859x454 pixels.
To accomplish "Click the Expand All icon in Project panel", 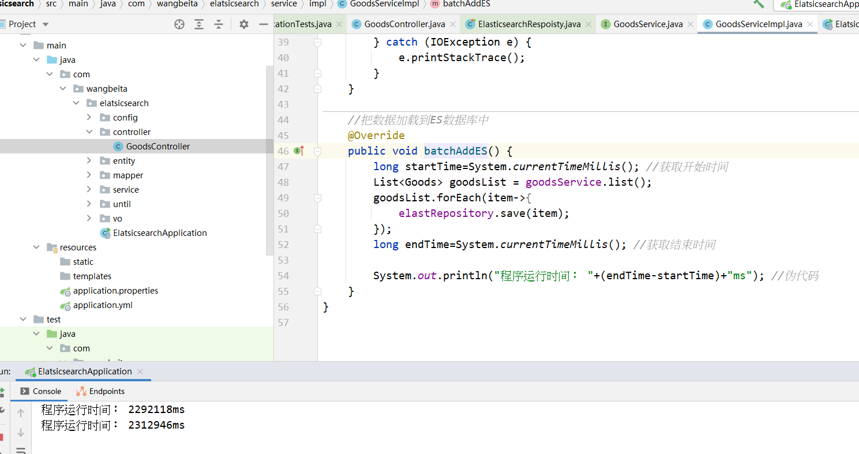I will tap(199, 24).
